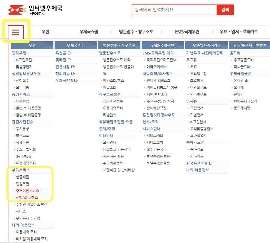Open 주요 우정청연락처 link
Image resolution: width=270 pixels, height=243 pixels.
160,101
